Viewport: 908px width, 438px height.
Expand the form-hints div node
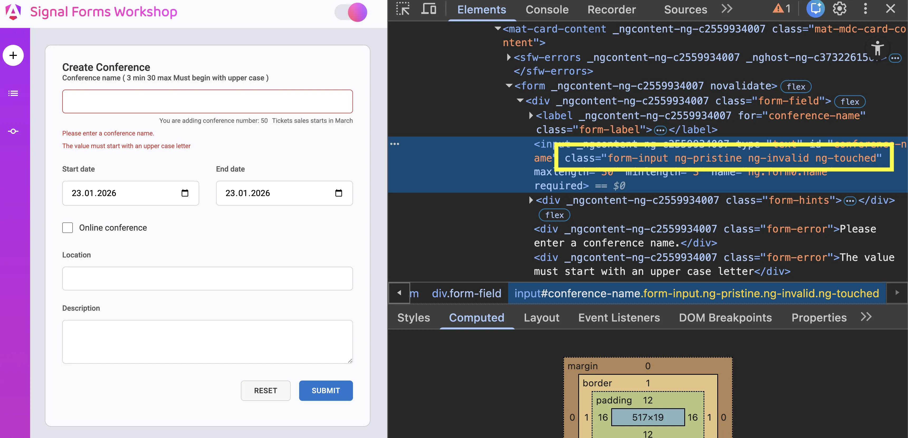[531, 200]
